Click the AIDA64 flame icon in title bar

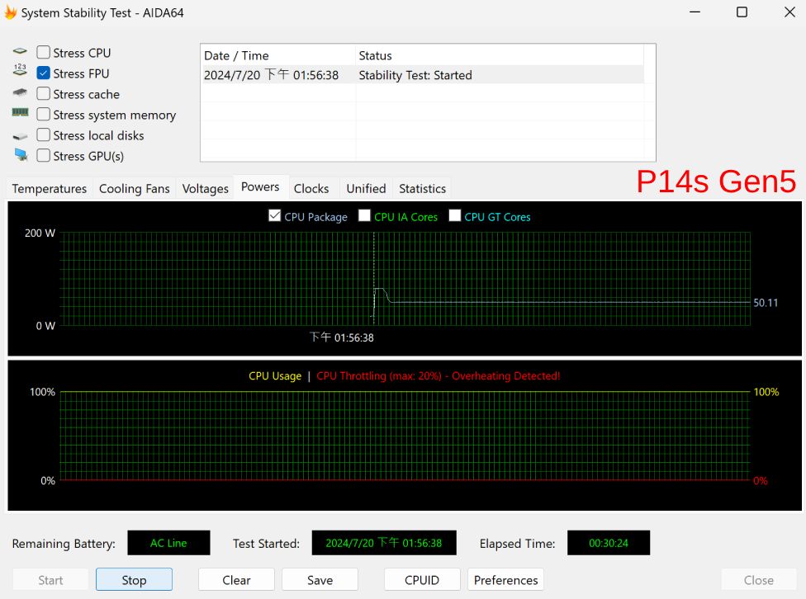point(10,12)
